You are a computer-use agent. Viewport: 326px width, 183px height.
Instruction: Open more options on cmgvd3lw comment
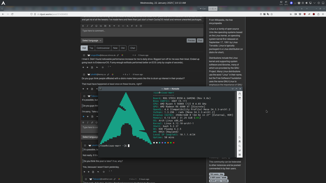pos(109,67)
